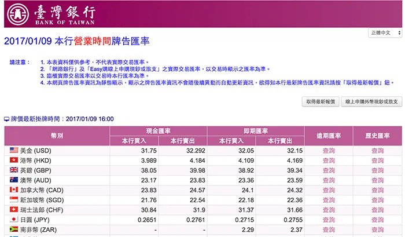The width and height of the screenshot is (405, 237).
Task: Open 遠期匯率 查詢 link for HKD
Action: pyautogui.click(x=329, y=161)
